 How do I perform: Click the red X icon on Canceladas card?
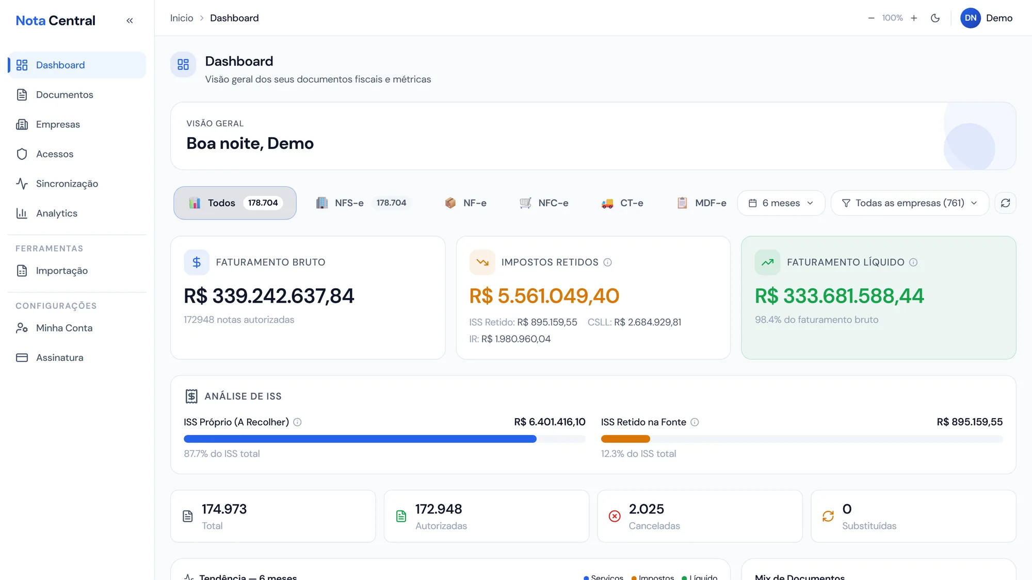pyautogui.click(x=615, y=516)
